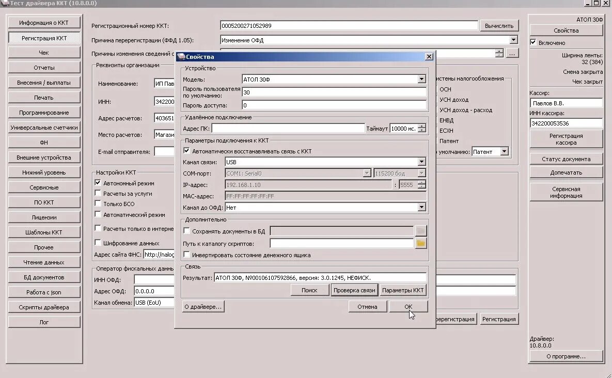The height and width of the screenshot is (378, 612).
Task: Open the Отчеты section
Action: pyautogui.click(x=44, y=68)
